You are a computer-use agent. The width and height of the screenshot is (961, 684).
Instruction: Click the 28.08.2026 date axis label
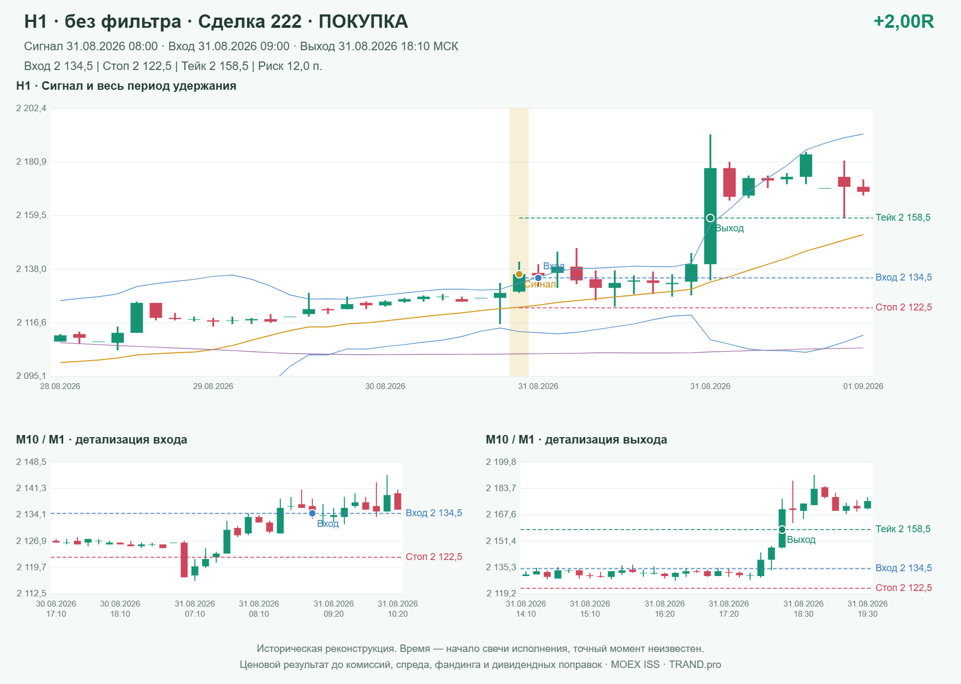tap(60, 386)
